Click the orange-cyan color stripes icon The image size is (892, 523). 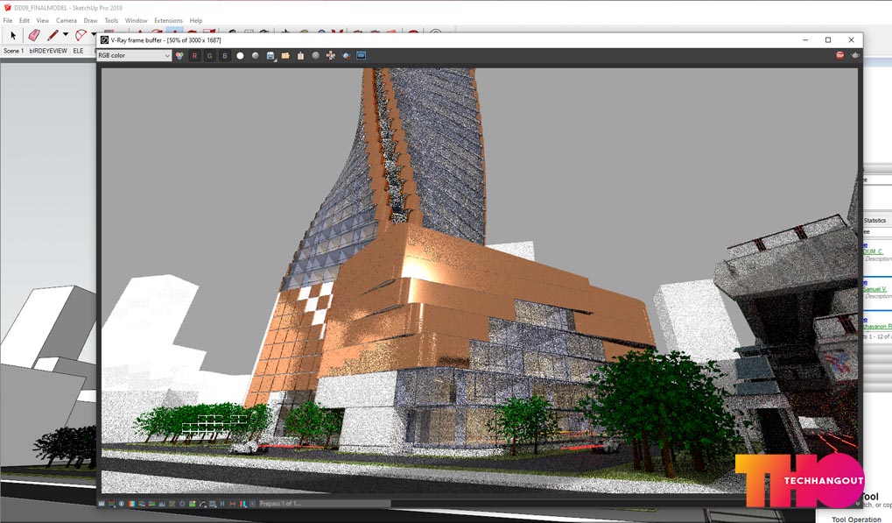click(x=132, y=504)
